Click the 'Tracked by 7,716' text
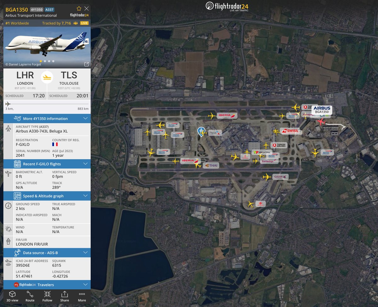The width and height of the screenshot is (378, 307). (57, 23)
